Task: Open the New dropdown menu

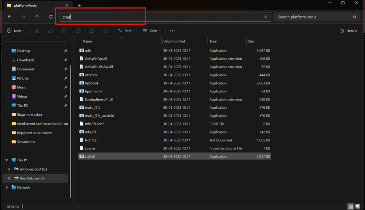Action: click(16, 31)
